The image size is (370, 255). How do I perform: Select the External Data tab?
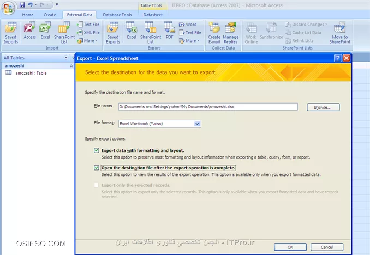pos(80,15)
